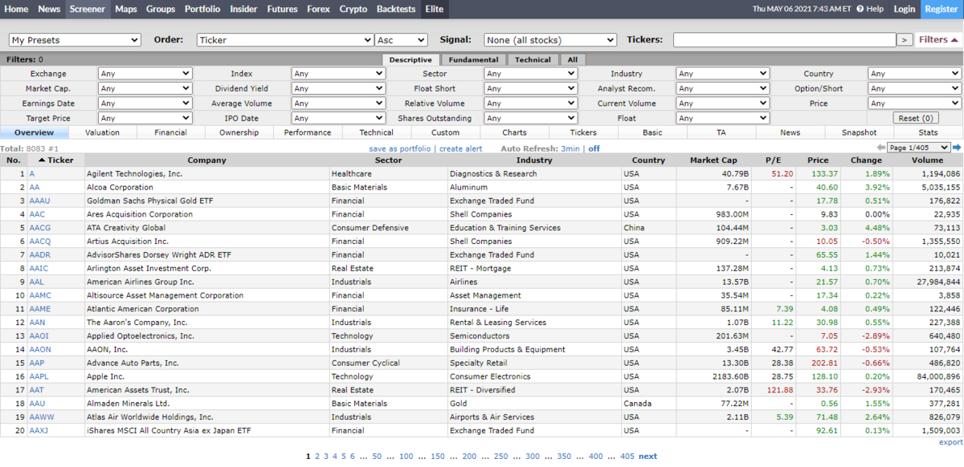964x467 pixels.
Task: Switch to the Fundamental filters tab
Action: (x=473, y=59)
